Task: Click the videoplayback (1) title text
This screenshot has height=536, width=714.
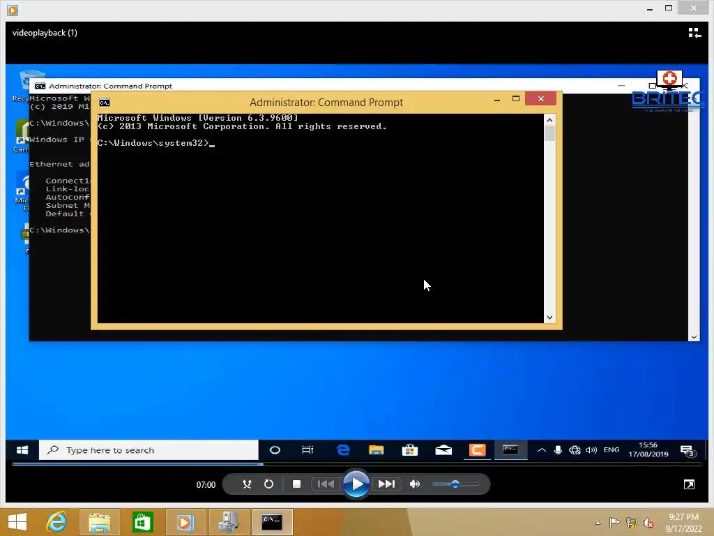Action: (x=45, y=33)
